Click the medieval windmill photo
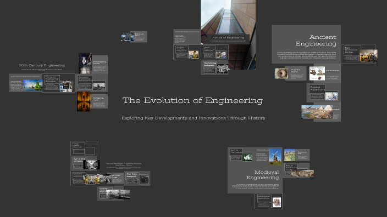Screen dimensions: 387x217 275,156
